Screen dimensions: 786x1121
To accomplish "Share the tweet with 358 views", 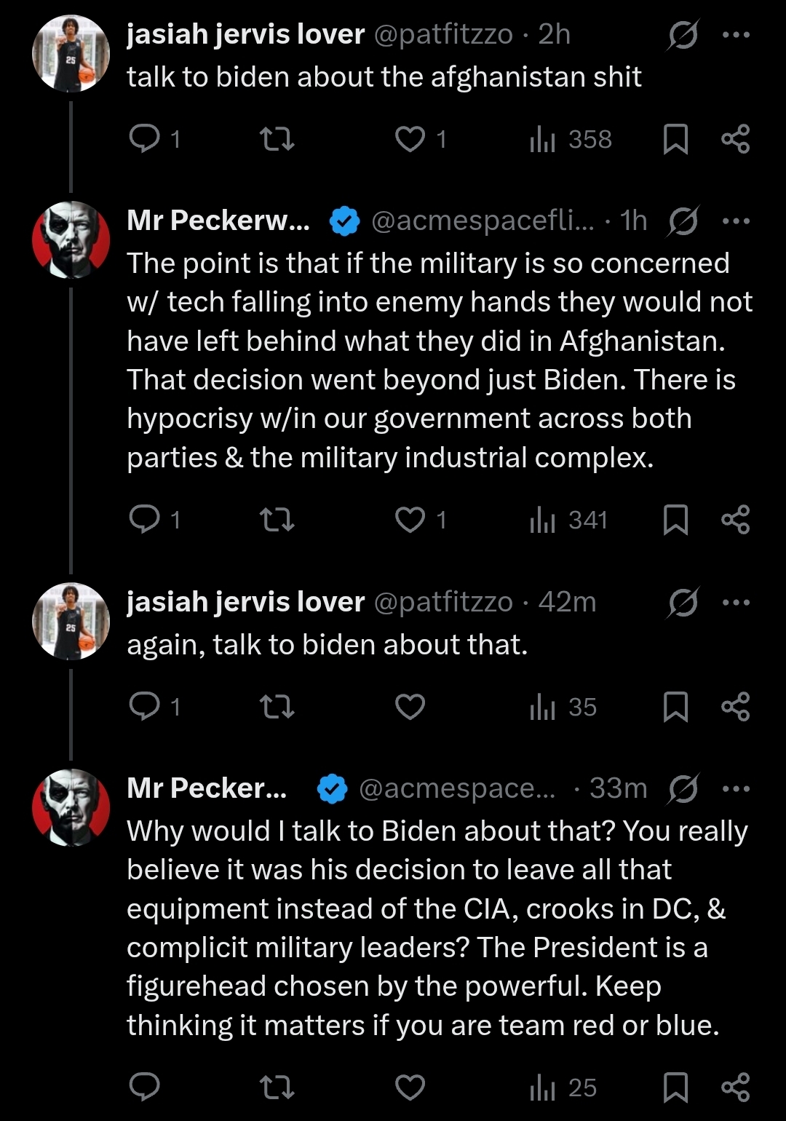I will click(735, 138).
